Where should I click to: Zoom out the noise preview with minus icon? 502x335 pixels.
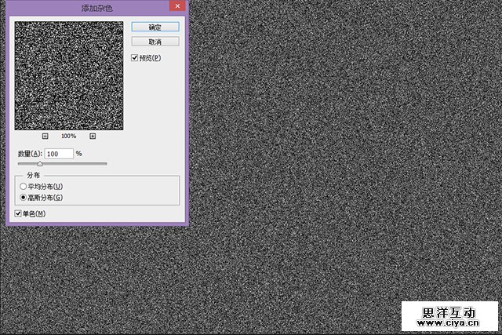click(x=45, y=136)
